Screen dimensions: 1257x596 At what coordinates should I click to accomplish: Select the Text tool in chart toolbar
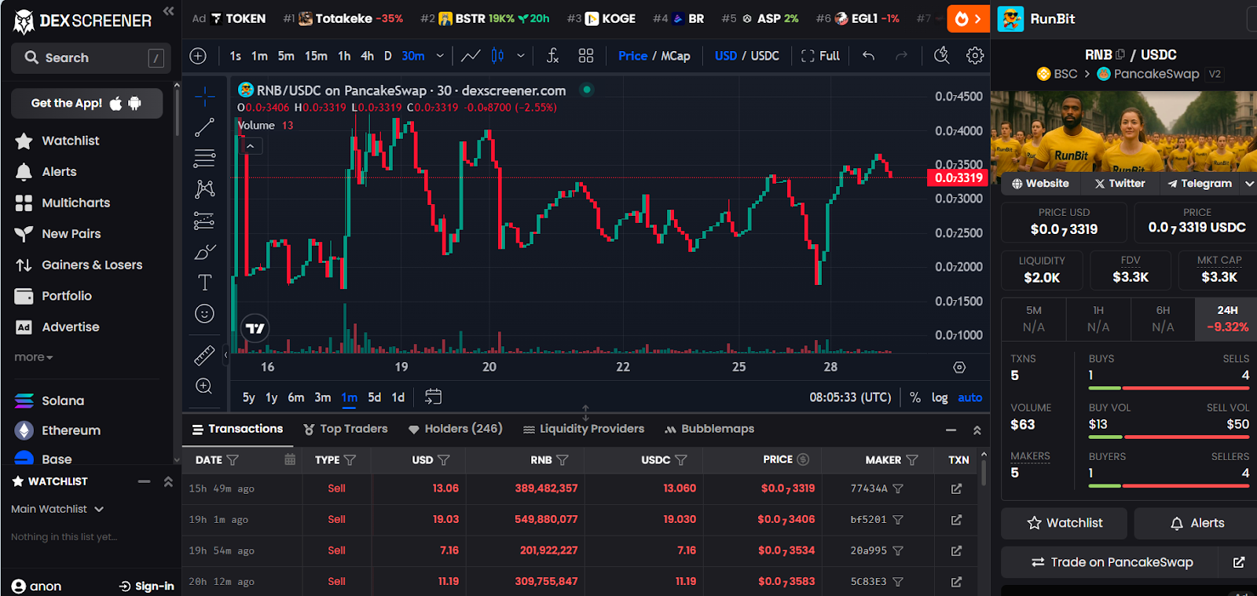[x=204, y=283]
